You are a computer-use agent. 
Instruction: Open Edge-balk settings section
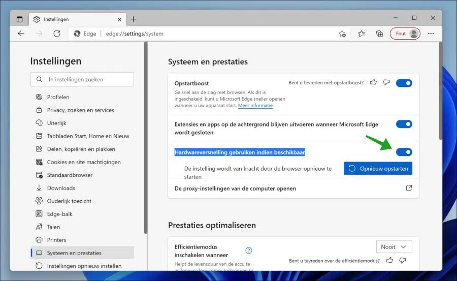82,214
